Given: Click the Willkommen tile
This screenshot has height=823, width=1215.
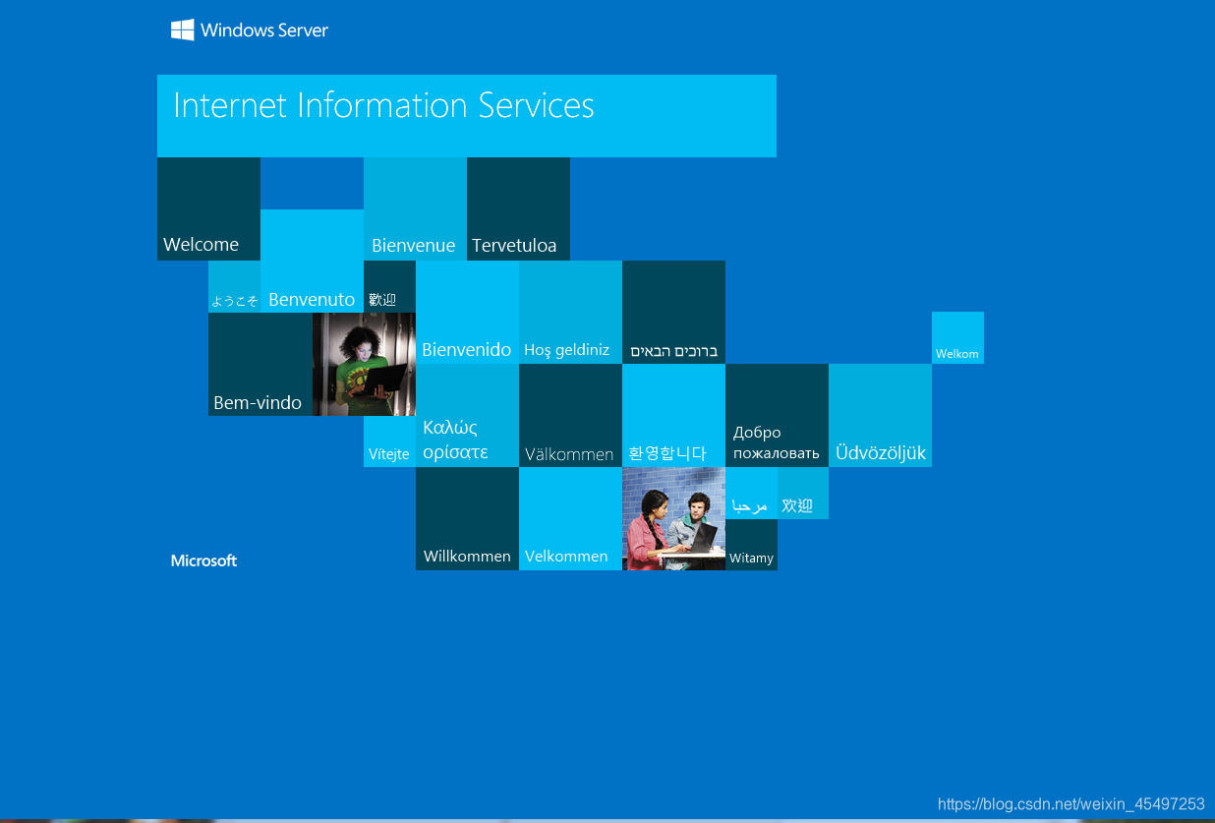Looking at the screenshot, I should 467,518.
